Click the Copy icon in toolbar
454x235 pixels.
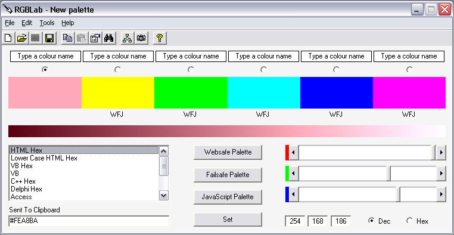(x=68, y=38)
